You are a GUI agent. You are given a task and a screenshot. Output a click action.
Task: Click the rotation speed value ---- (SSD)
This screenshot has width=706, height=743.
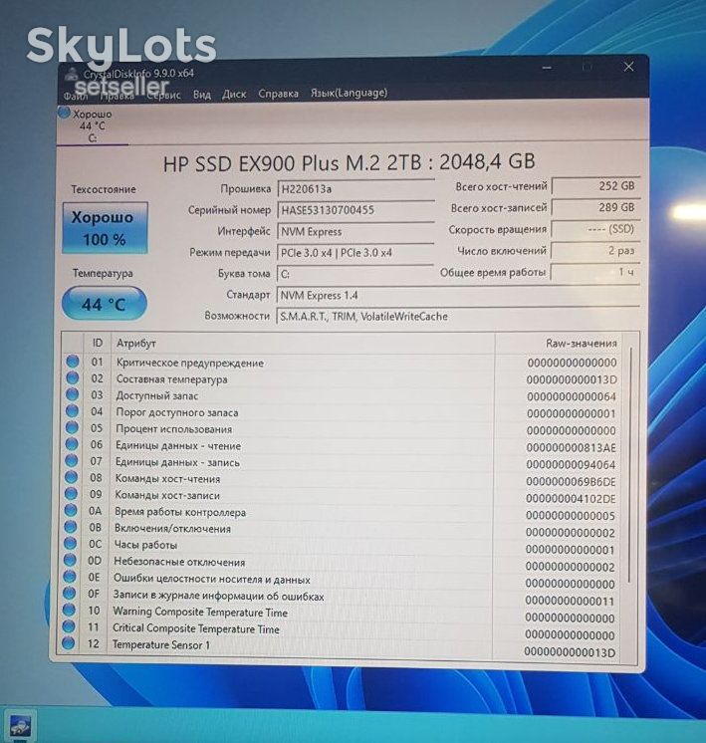pyautogui.click(x=596, y=229)
